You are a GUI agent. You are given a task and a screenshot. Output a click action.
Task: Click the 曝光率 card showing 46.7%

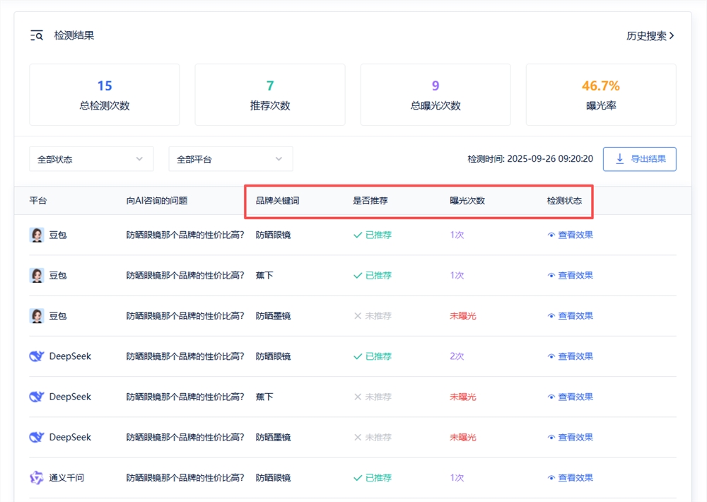click(601, 94)
